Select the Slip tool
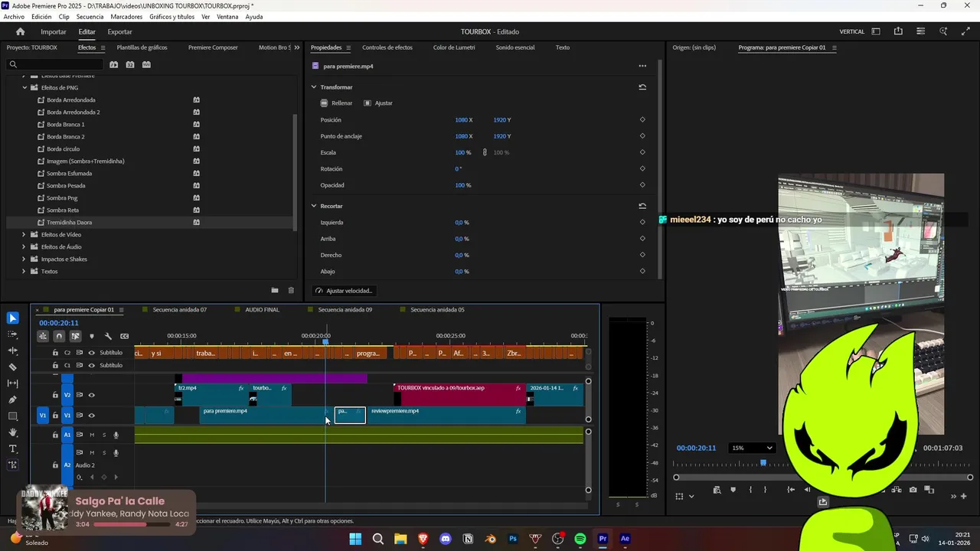Screen dimensions: 980x551 pos(12,383)
